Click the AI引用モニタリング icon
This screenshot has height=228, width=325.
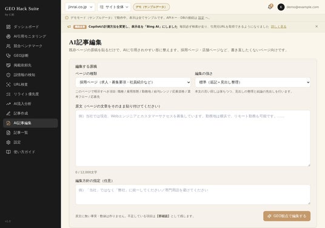tap(8, 36)
